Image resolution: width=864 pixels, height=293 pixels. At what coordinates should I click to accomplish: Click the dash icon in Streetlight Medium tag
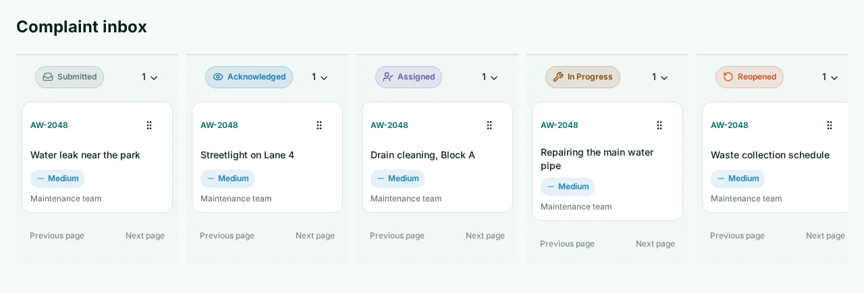coord(211,178)
